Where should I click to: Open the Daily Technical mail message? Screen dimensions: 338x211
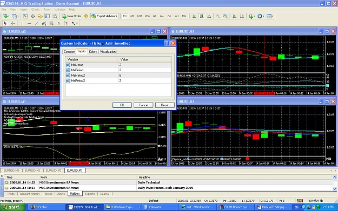[168, 182]
